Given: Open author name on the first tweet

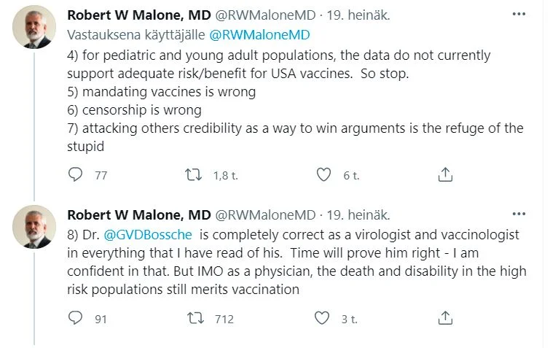Looking at the screenshot, I should [138, 15].
